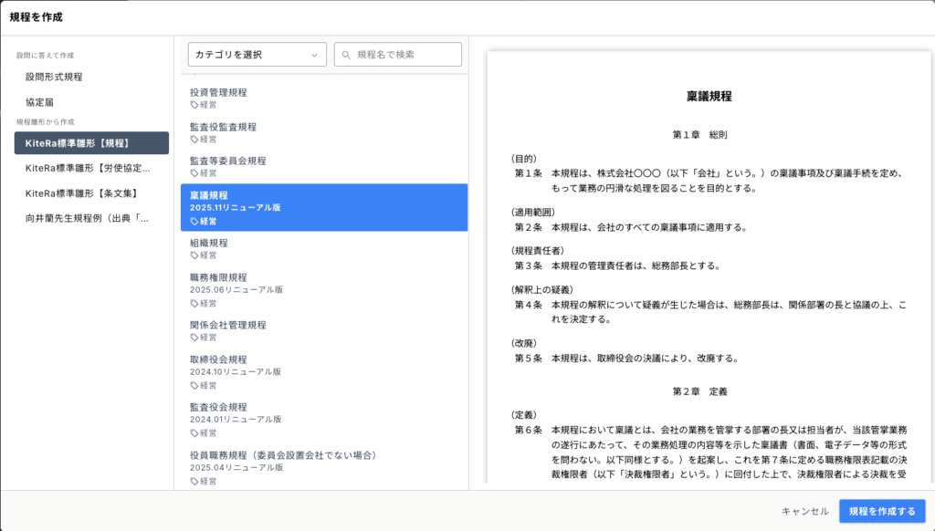Select 向井蘭先生規程例 in sidebar
935x531 pixels.
87,218
